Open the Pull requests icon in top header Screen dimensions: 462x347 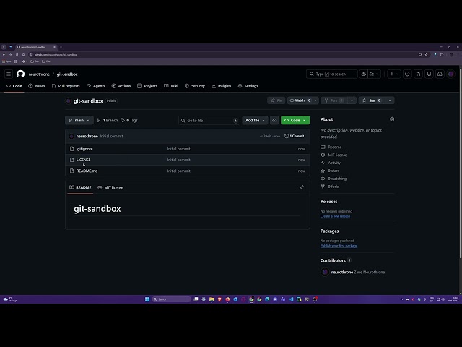point(418,74)
